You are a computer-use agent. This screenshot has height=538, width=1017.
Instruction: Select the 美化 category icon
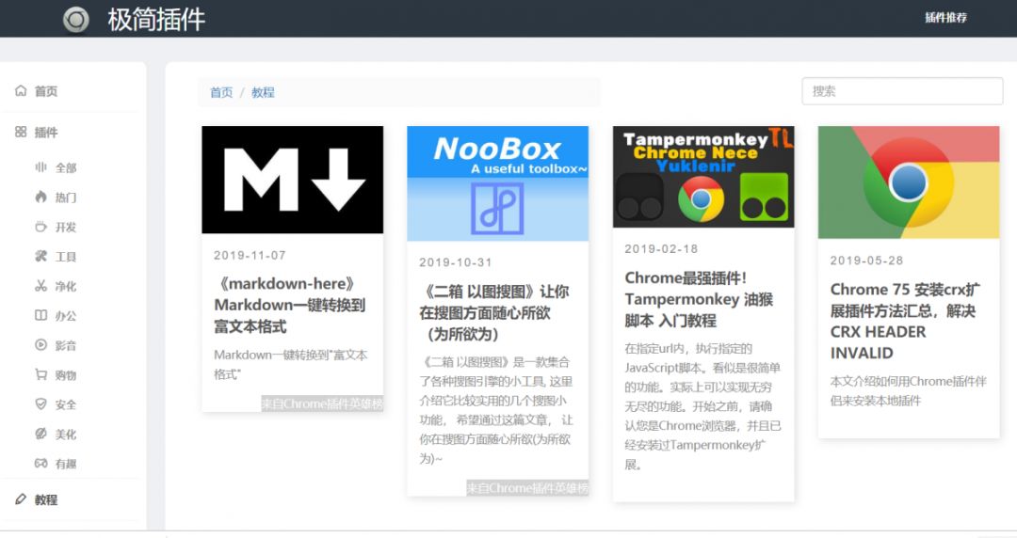[x=40, y=434]
